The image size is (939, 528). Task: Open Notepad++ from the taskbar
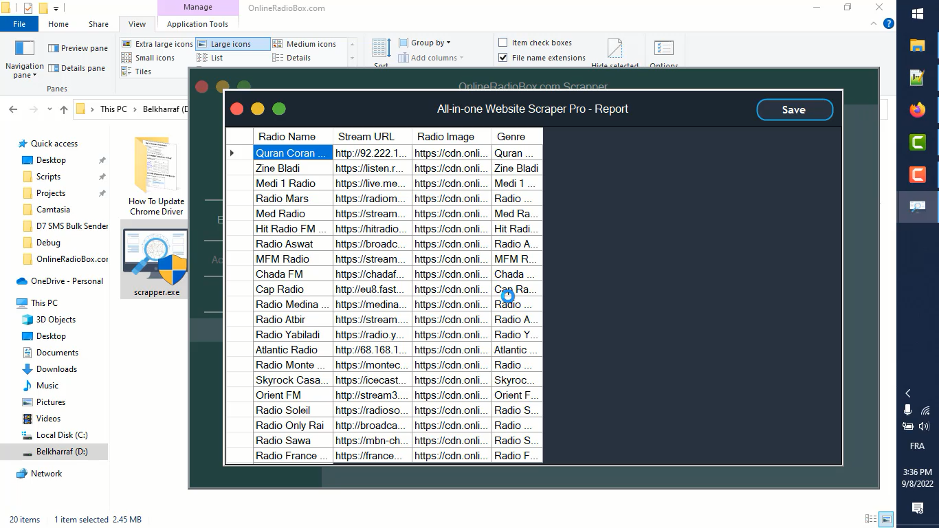[917, 78]
